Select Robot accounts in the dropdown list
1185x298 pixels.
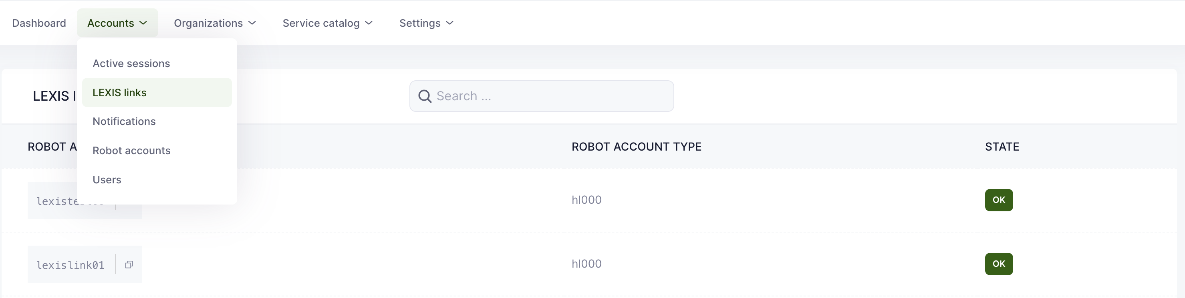click(131, 150)
